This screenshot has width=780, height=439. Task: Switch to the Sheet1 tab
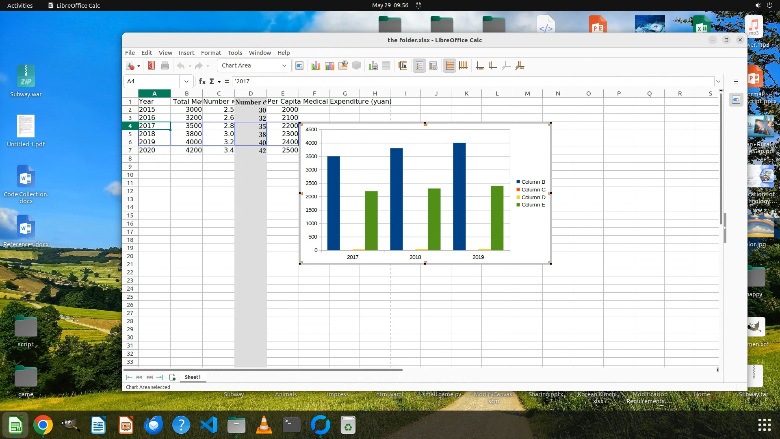pyautogui.click(x=193, y=377)
